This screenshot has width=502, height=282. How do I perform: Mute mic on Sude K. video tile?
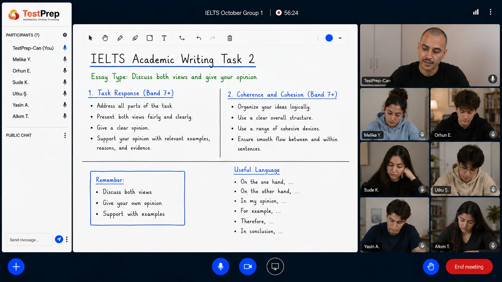[x=422, y=190]
